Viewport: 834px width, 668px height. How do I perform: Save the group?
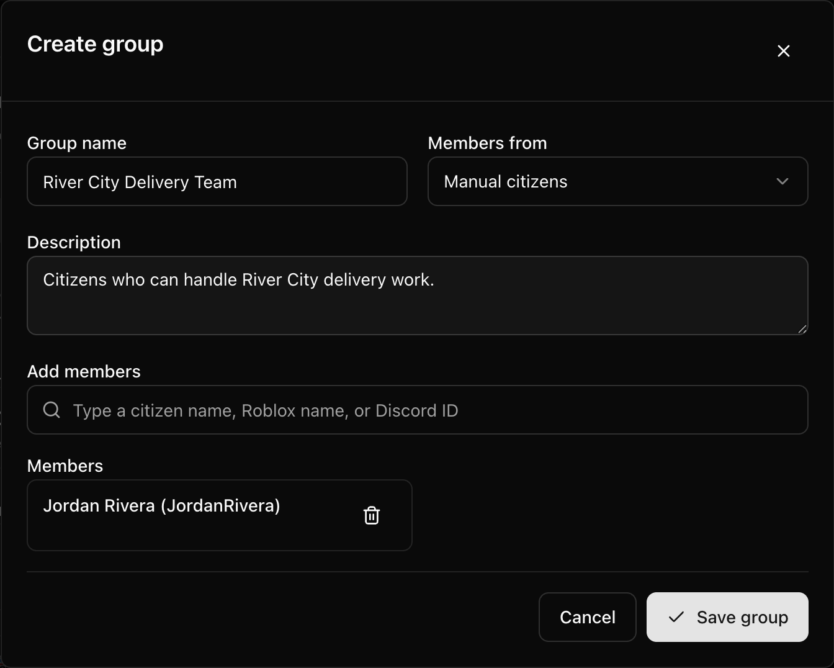(727, 617)
